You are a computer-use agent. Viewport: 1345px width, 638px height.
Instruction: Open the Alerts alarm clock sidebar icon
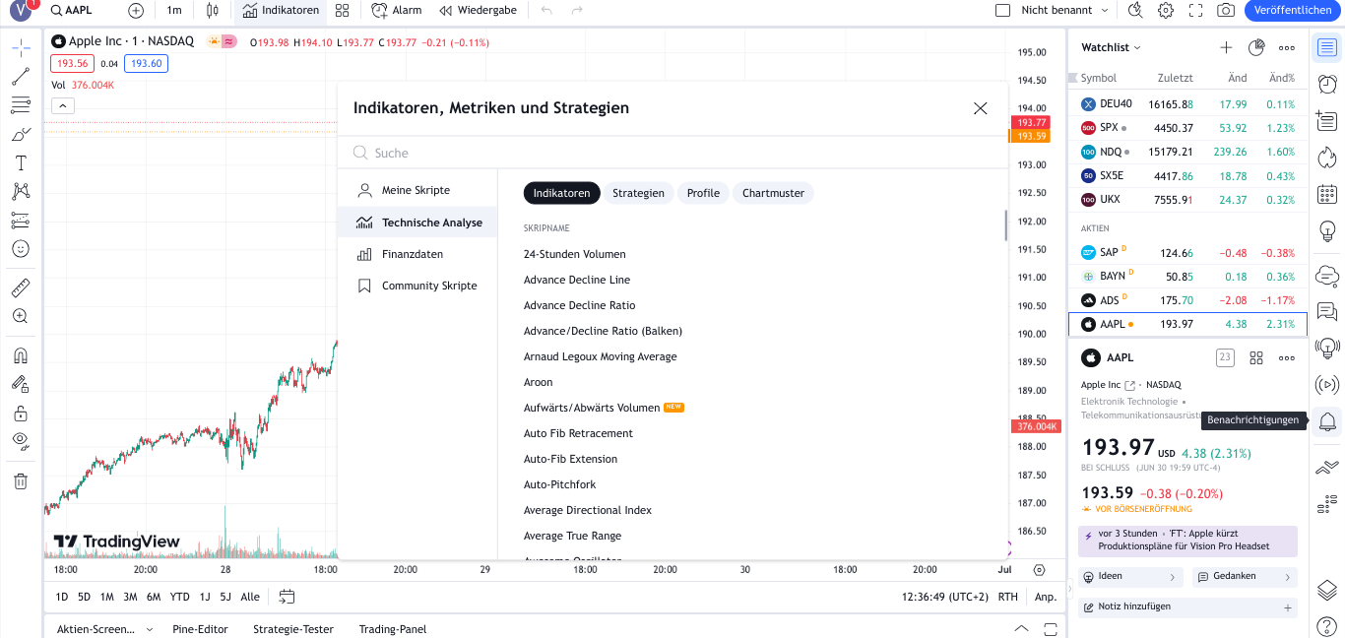click(x=1327, y=84)
